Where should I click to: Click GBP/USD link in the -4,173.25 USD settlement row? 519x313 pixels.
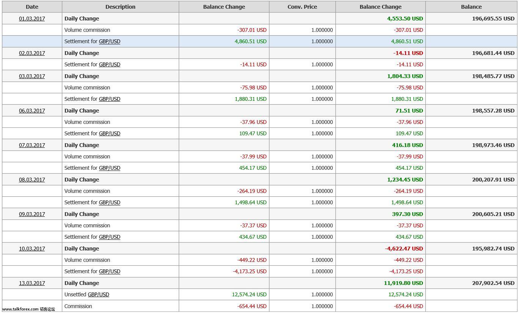110,271
